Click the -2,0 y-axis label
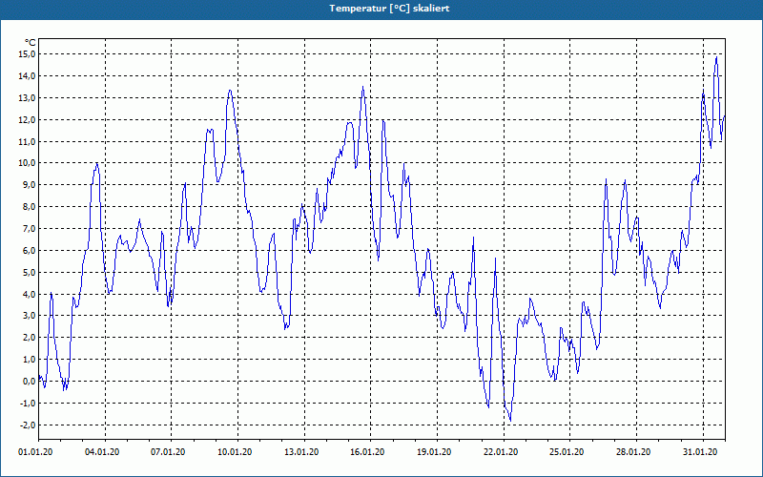The height and width of the screenshot is (477, 763). coord(29,425)
